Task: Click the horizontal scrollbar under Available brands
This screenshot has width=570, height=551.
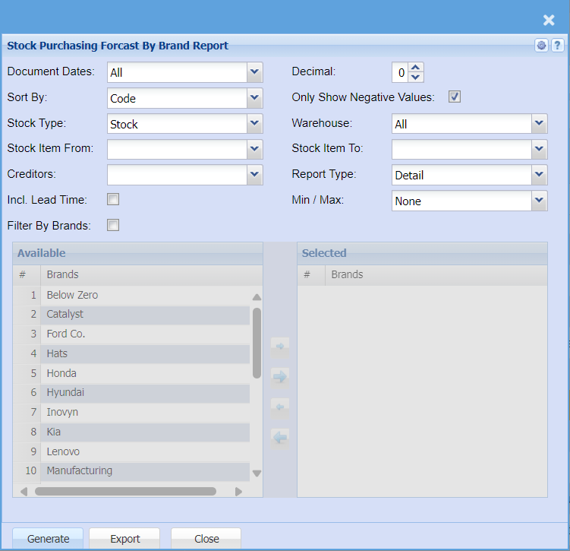Action: [125, 491]
